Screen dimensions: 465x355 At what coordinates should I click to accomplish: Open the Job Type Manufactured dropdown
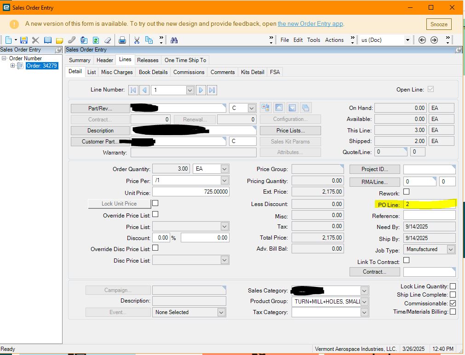point(451,249)
